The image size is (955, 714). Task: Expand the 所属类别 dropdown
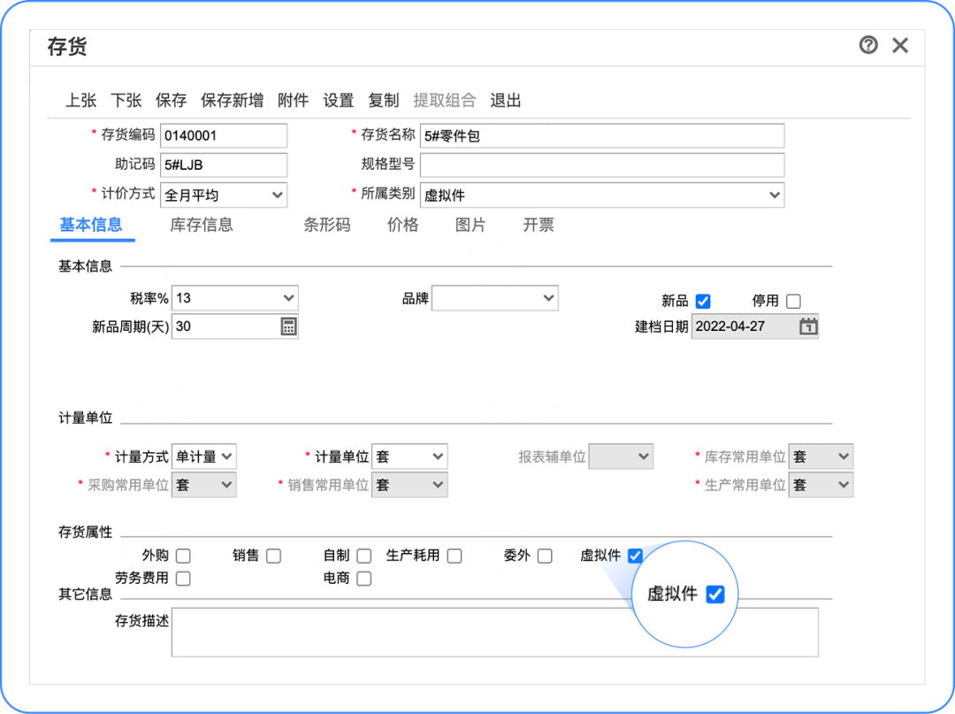pyautogui.click(x=774, y=195)
